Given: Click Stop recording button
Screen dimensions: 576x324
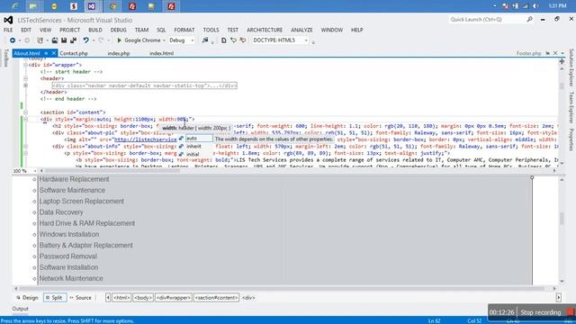Looking at the screenshot, I should (545, 312).
